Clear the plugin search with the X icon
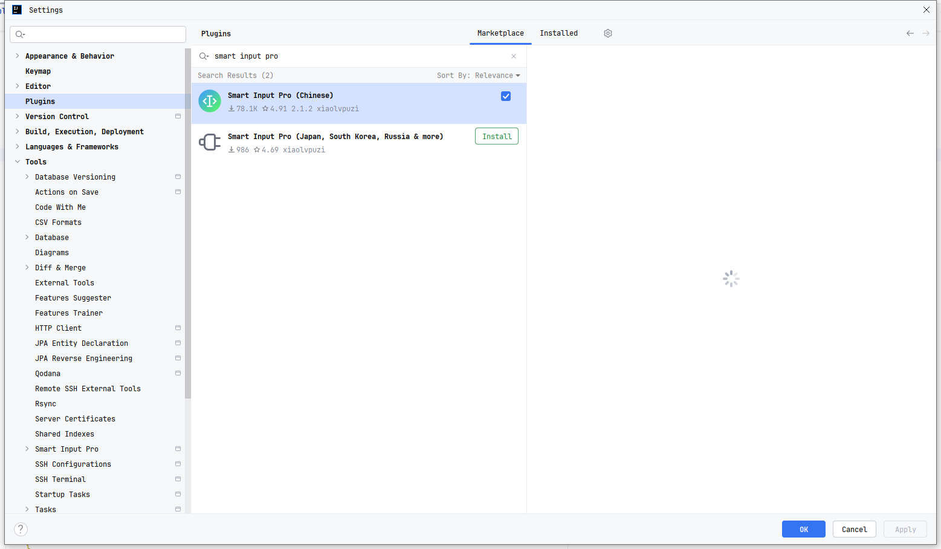This screenshot has width=941, height=549. [513, 56]
